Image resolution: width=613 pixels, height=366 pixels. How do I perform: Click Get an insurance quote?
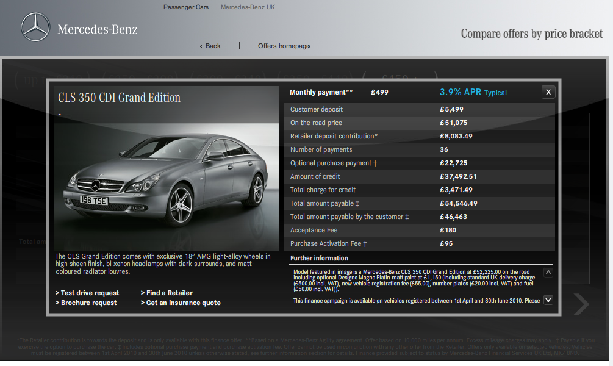coord(181,303)
